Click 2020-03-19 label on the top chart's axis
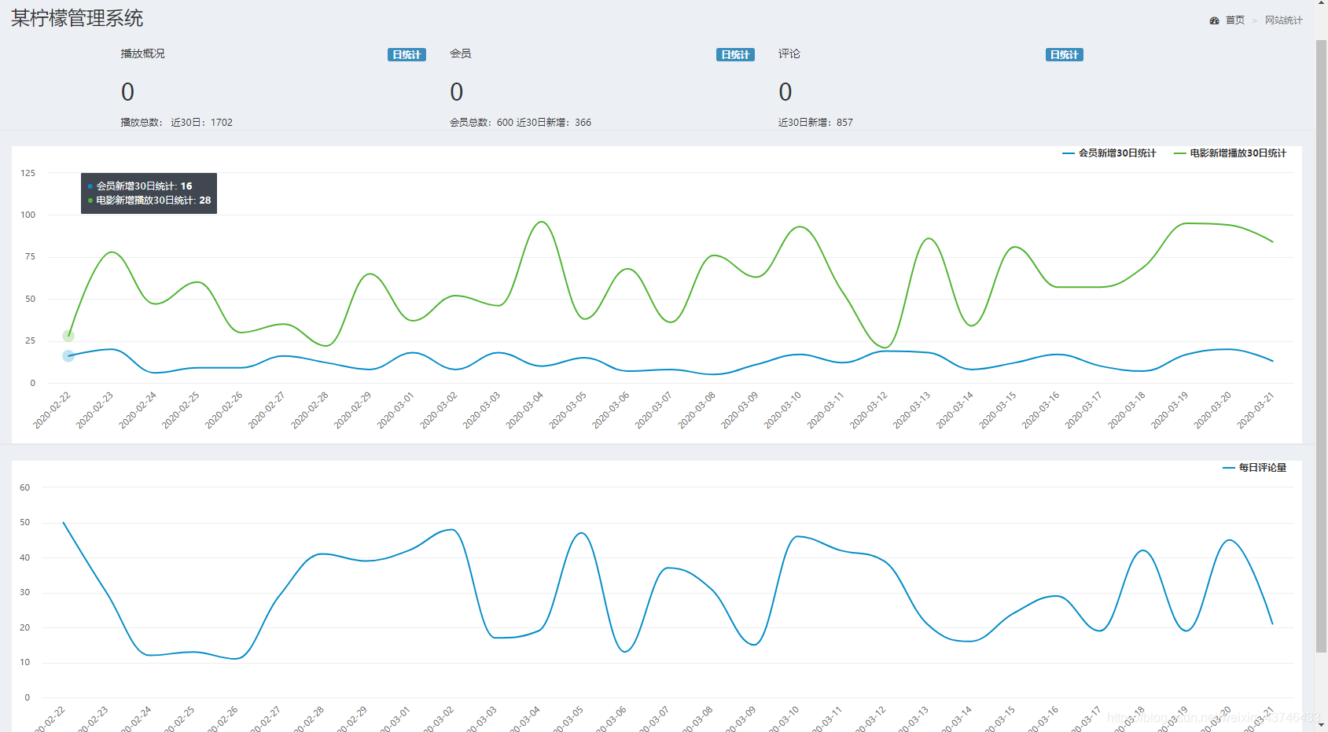 1170,410
